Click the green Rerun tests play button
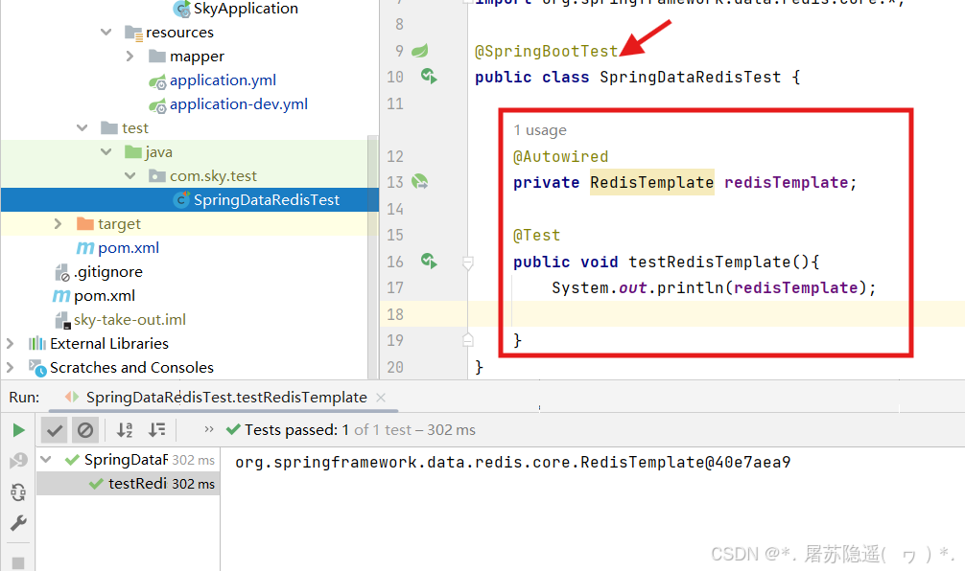 (18, 430)
